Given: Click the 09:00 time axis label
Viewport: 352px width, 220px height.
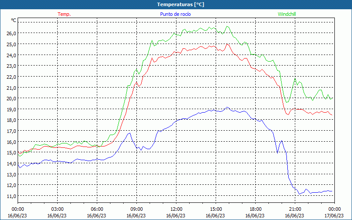Looking at the screenshot, I should pyautogui.click(x=136, y=209).
